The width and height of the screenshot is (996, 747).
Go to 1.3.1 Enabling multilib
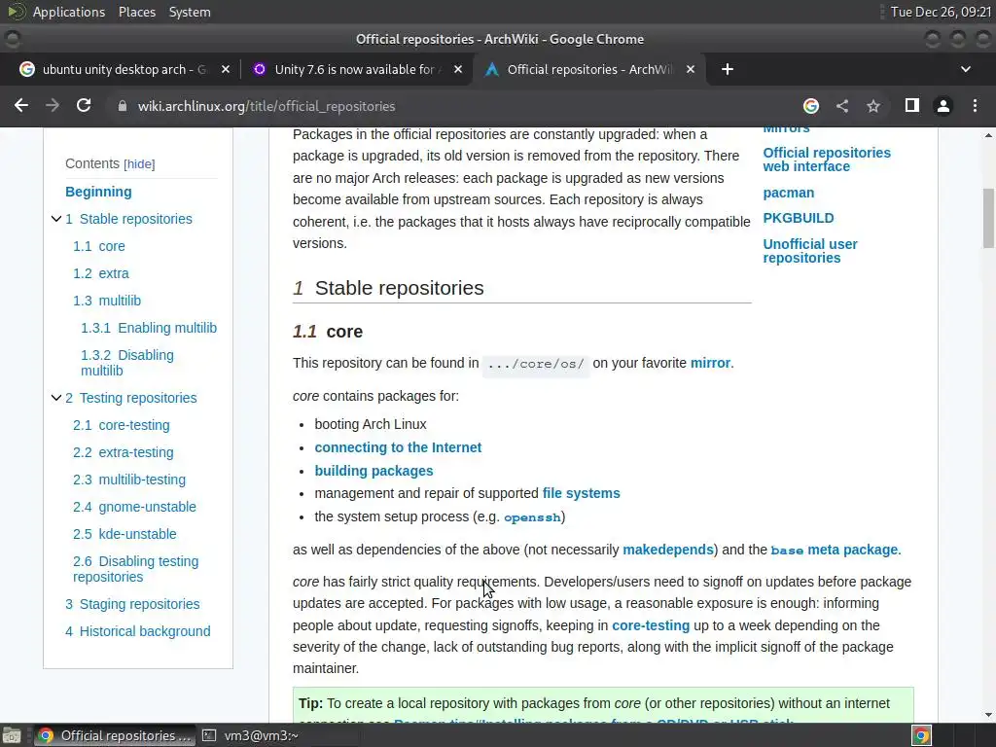(149, 328)
